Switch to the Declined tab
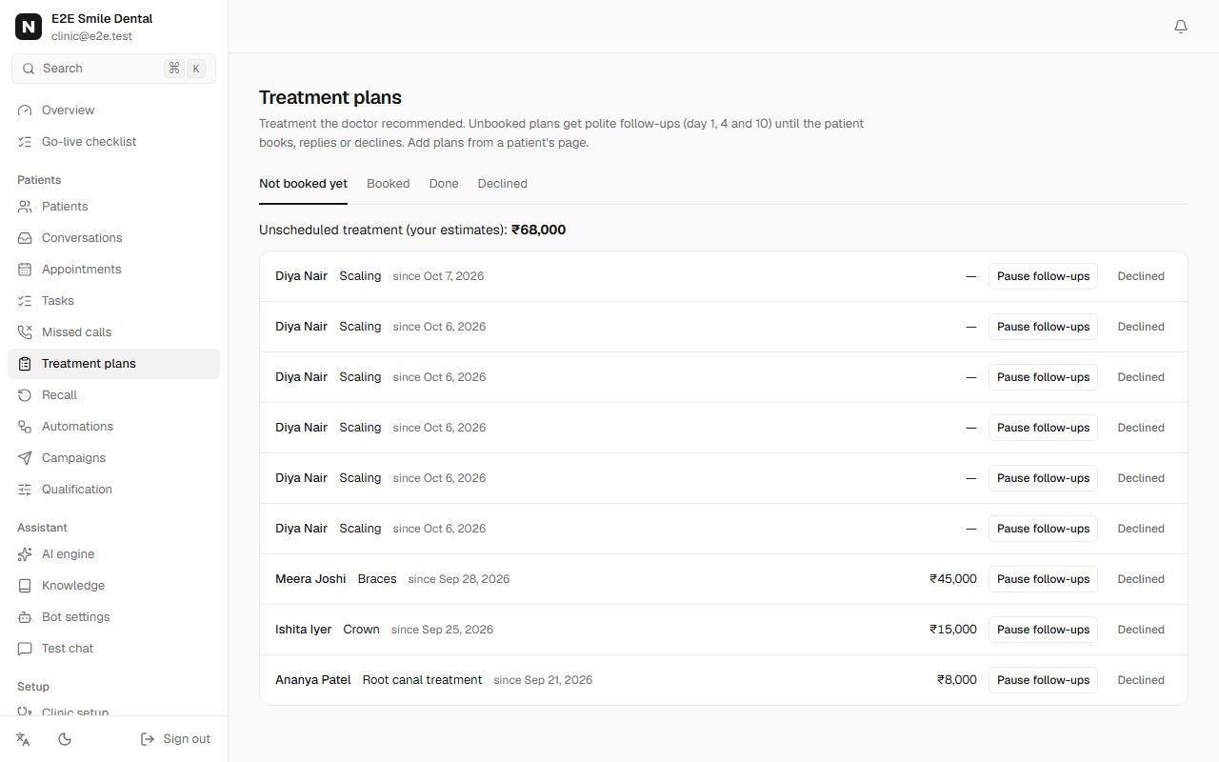The width and height of the screenshot is (1219, 762). (503, 184)
